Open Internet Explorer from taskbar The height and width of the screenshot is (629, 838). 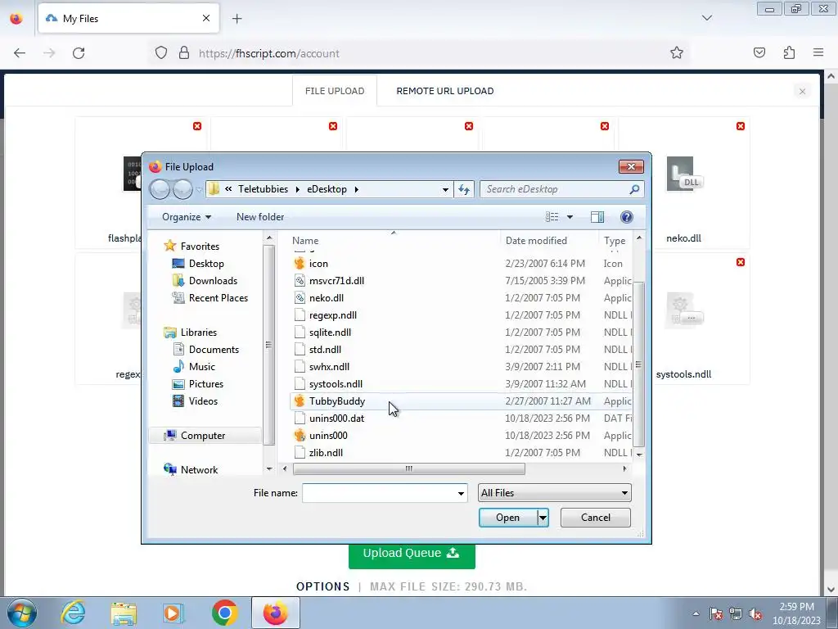coord(73,613)
